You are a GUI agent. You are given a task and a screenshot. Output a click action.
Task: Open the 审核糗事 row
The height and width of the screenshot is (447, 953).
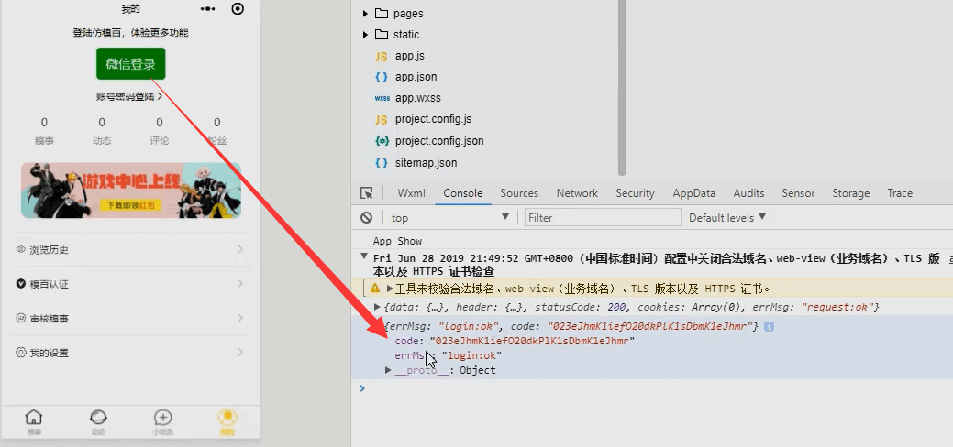130,318
